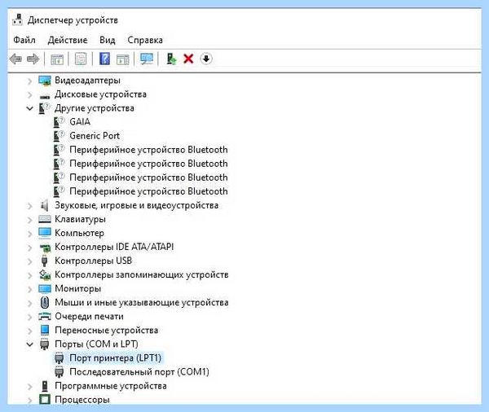Image resolution: width=489 pixels, height=412 pixels.
Task: Expand the Компьютер node
Action: tap(30, 234)
